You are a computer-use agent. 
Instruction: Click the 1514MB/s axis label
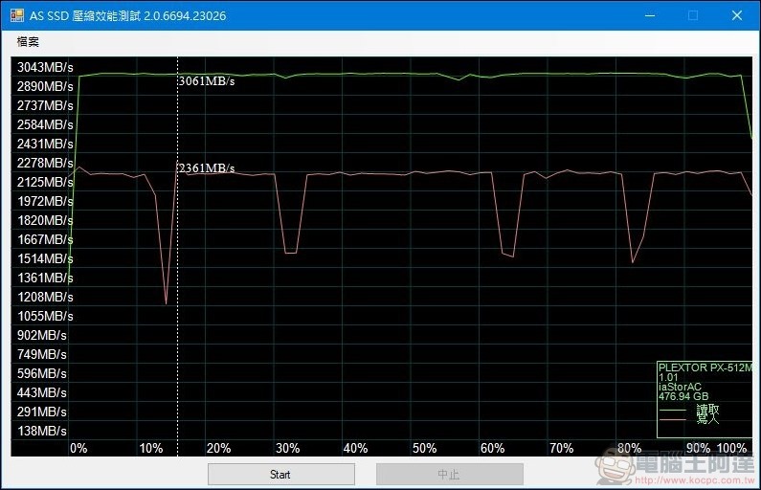tap(45, 258)
